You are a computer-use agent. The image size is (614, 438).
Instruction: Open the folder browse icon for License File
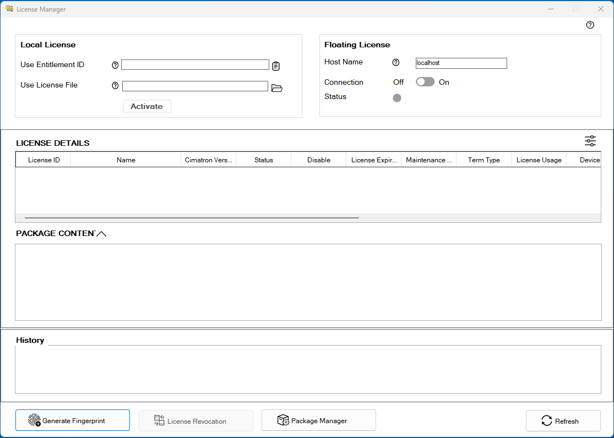point(276,88)
